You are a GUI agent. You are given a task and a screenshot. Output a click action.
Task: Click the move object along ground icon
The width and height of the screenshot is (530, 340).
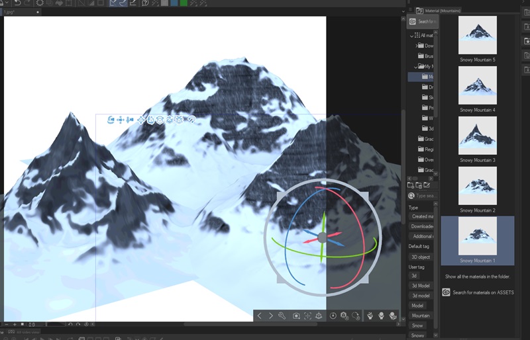[x=179, y=120]
